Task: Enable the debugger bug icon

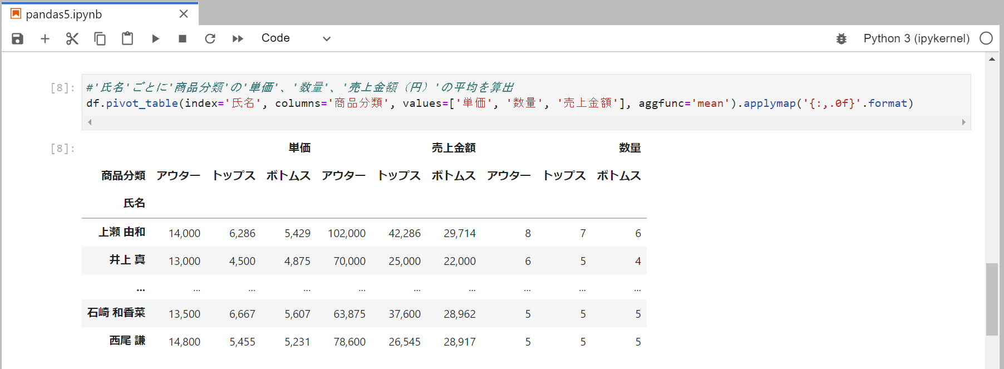Action: coord(841,38)
